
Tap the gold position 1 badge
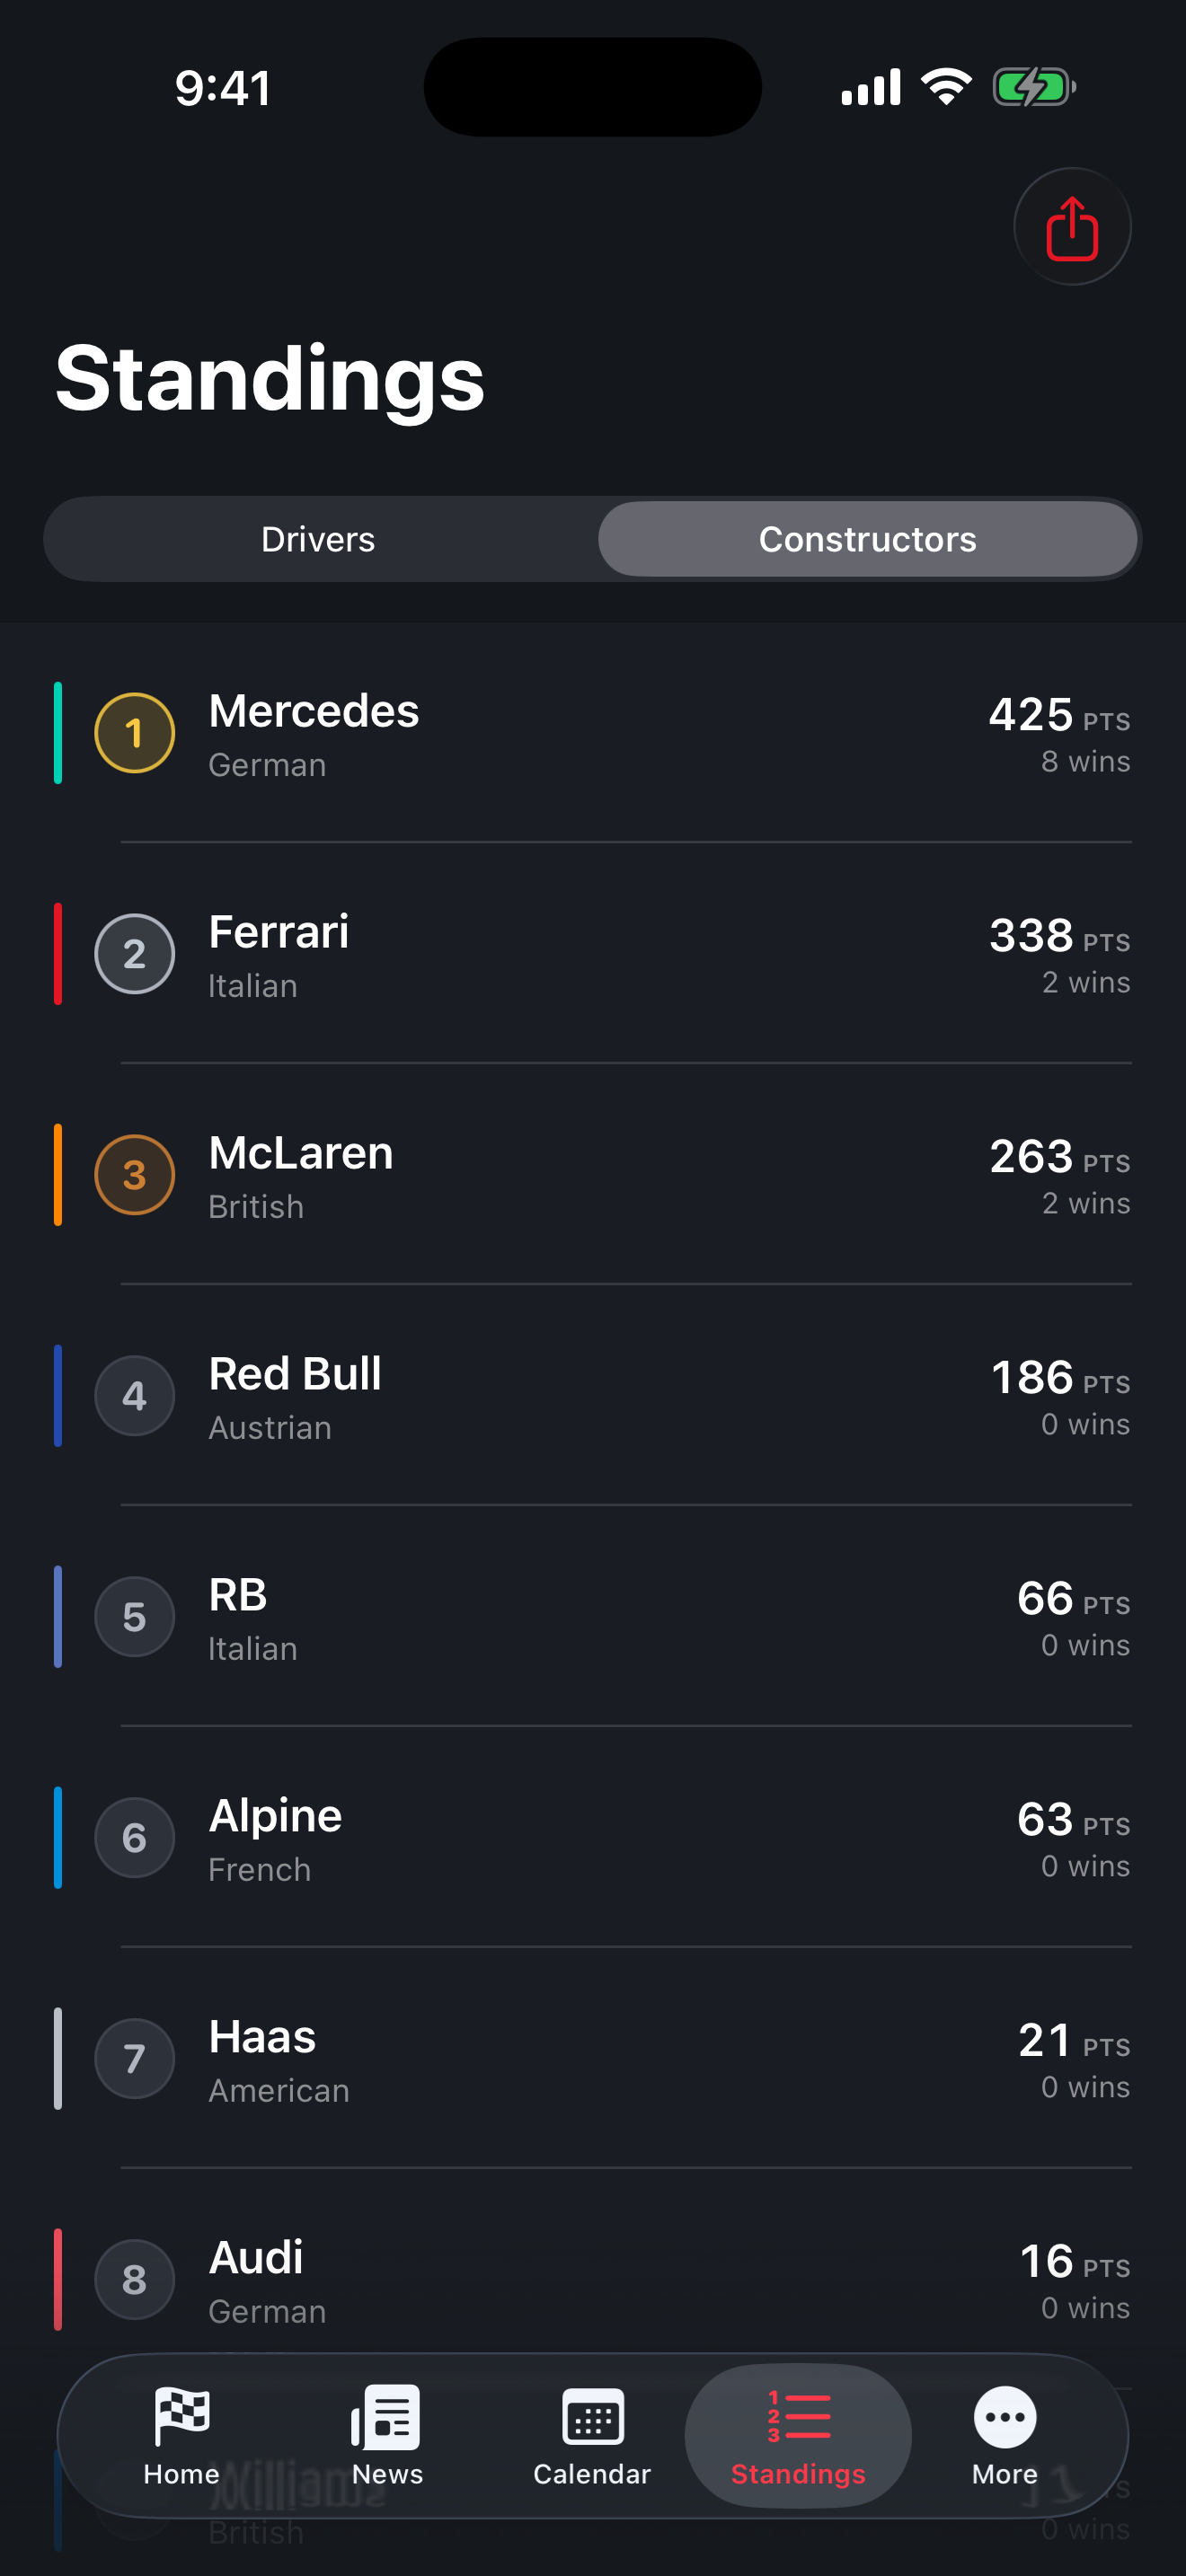click(135, 733)
